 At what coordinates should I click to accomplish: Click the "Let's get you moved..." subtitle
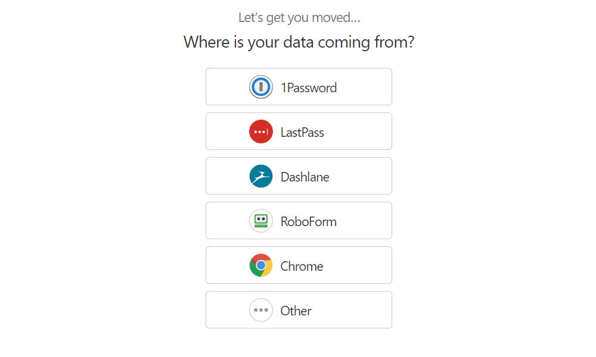click(x=299, y=18)
